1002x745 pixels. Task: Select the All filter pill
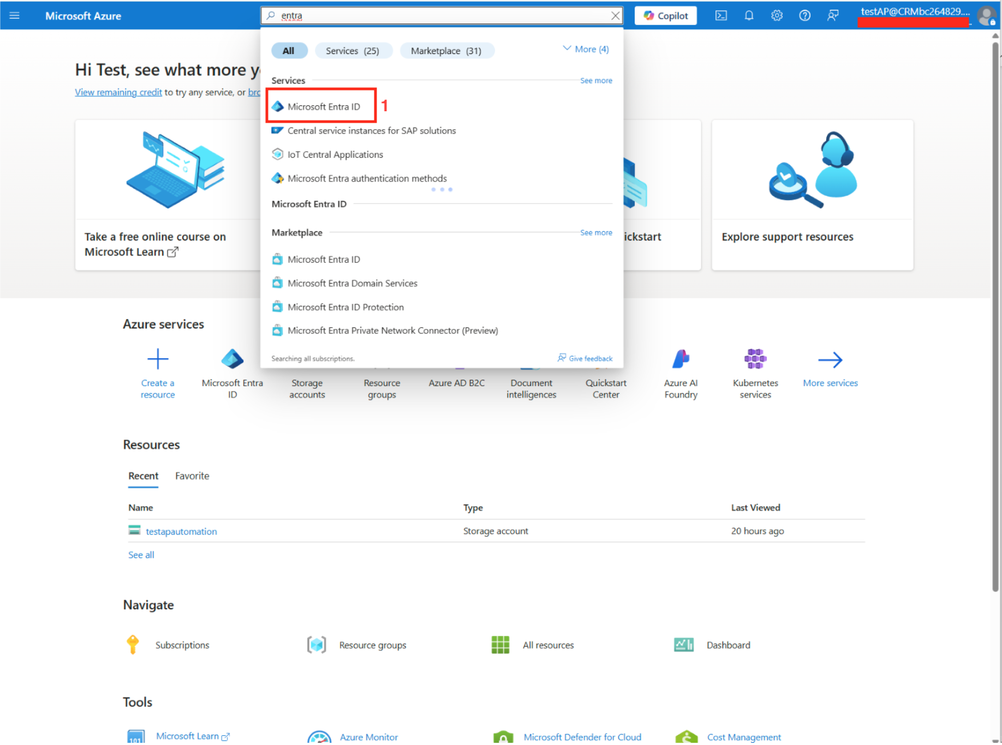[x=289, y=51]
